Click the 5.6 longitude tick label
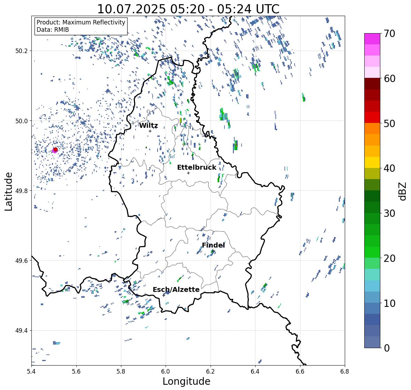Viewport: 411px width, 390px height. tap(76, 371)
